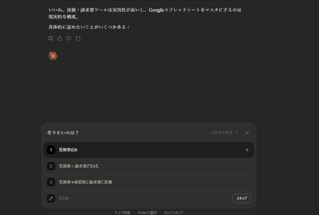Give the response a thumbs up

point(60,38)
